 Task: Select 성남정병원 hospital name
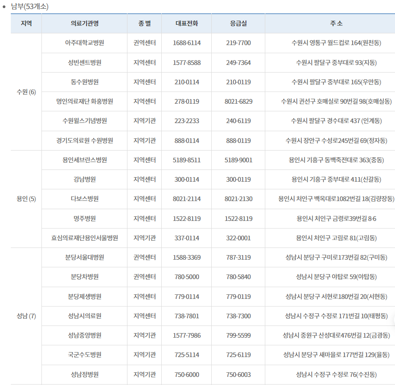(84, 375)
